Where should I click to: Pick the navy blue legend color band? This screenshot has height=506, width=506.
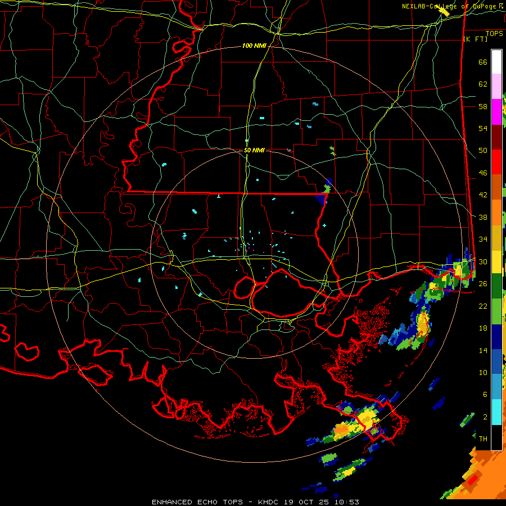[496, 337]
